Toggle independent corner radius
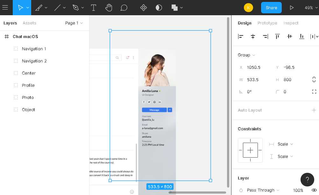This screenshot has width=319, height=195. click(314, 92)
